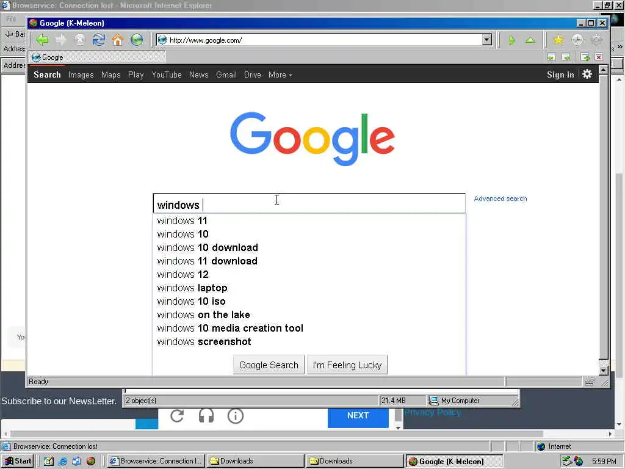Click the globe Search icon in the toolbar
625x469 pixels.
[x=137, y=40]
